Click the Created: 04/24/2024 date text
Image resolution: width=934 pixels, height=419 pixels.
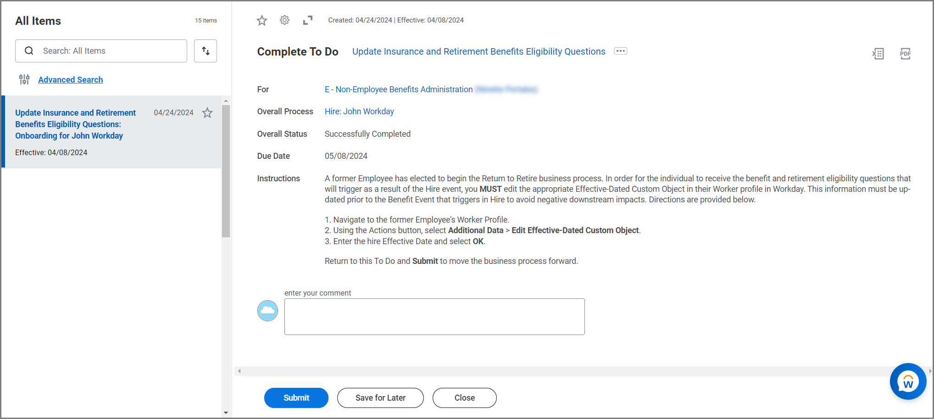(x=360, y=20)
